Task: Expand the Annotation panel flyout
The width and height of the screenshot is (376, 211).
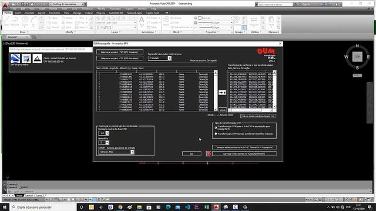Action: pyautogui.click(x=149, y=32)
